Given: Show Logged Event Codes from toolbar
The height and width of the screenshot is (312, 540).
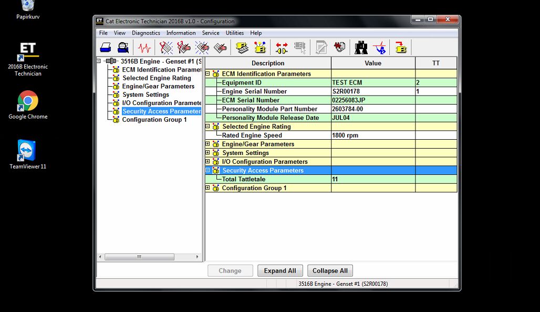Looking at the screenshot, I should [220, 47].
